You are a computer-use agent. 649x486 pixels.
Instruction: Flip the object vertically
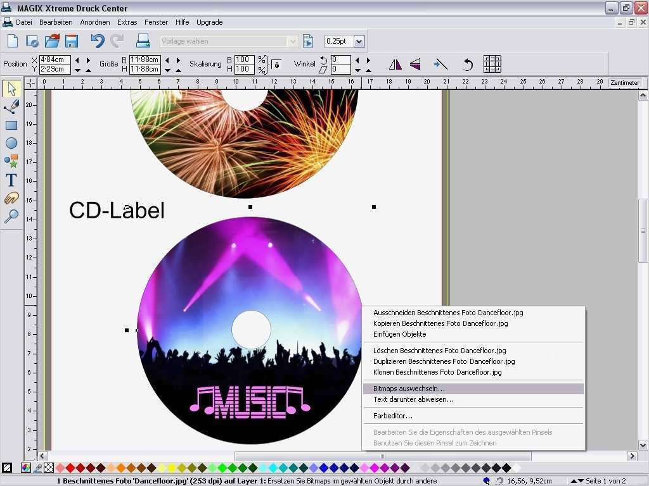(x=415, y=64)
